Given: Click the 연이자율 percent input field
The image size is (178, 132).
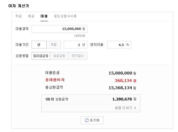Looking at the screenshot, I should 119,45.
